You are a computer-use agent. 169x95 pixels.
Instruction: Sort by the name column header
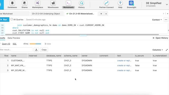(18, 56)
